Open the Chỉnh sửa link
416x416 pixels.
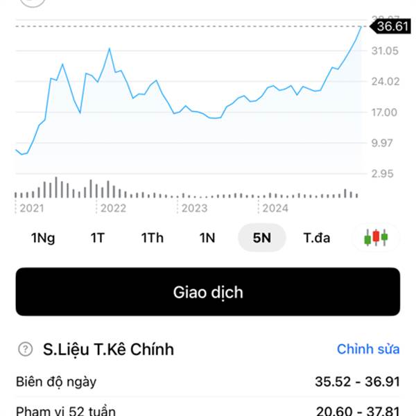point(368,349)
